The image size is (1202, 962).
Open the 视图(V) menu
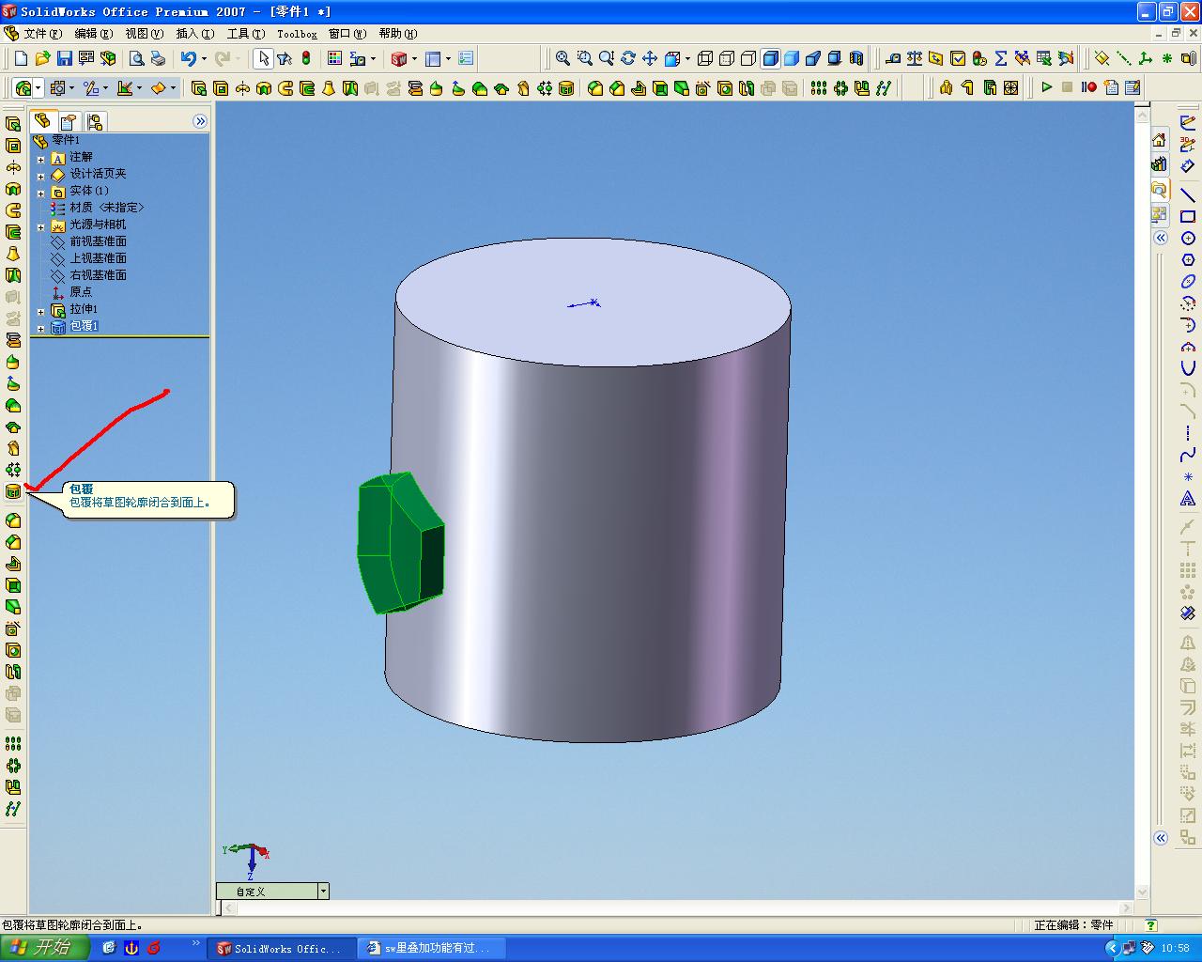click(145, 34)
